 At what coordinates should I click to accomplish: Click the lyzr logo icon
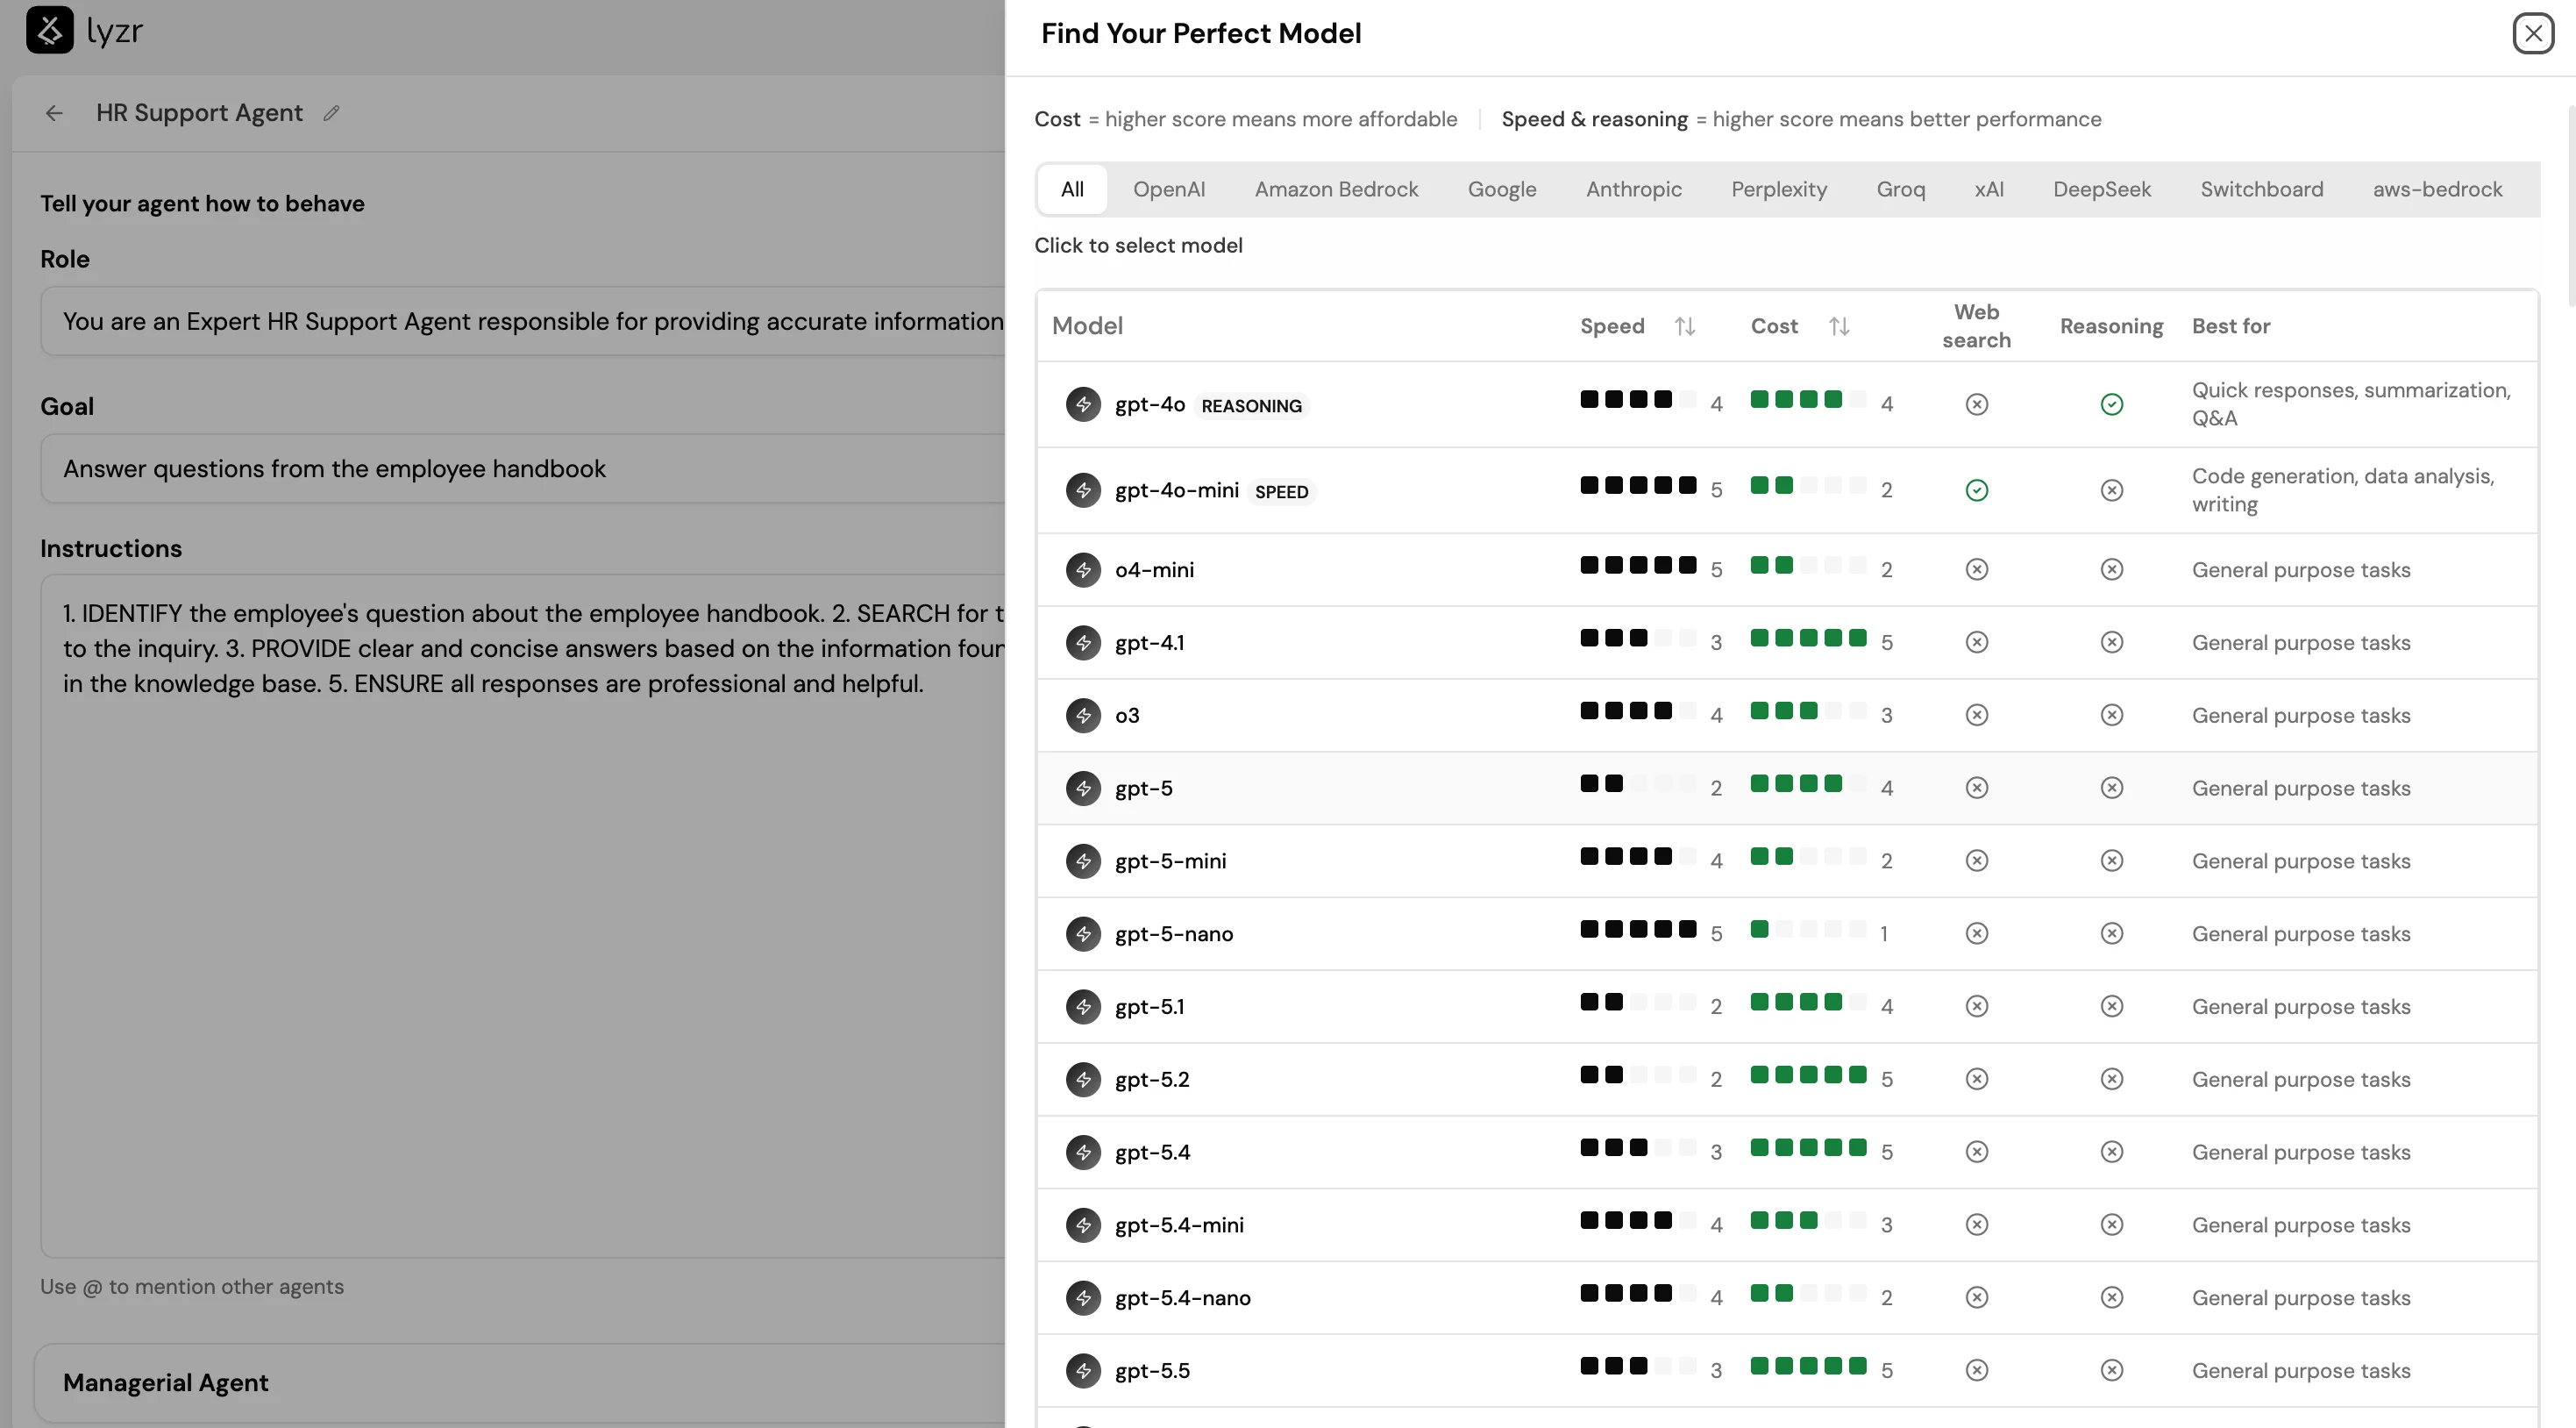point(49,30)
